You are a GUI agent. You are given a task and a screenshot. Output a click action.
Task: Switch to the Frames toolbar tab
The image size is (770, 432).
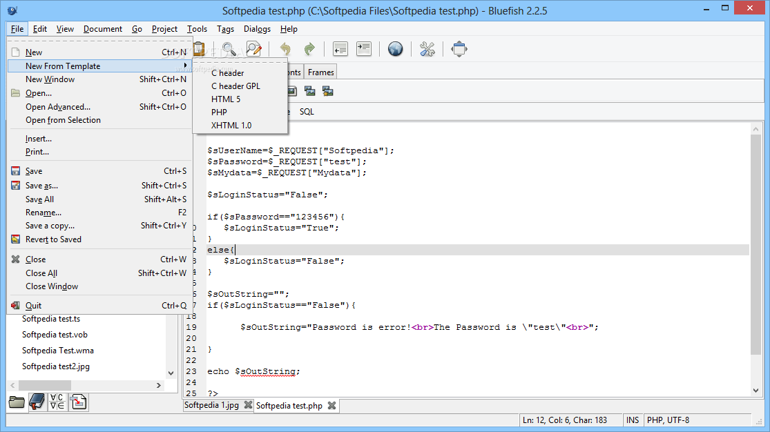[x=320, y=72]
